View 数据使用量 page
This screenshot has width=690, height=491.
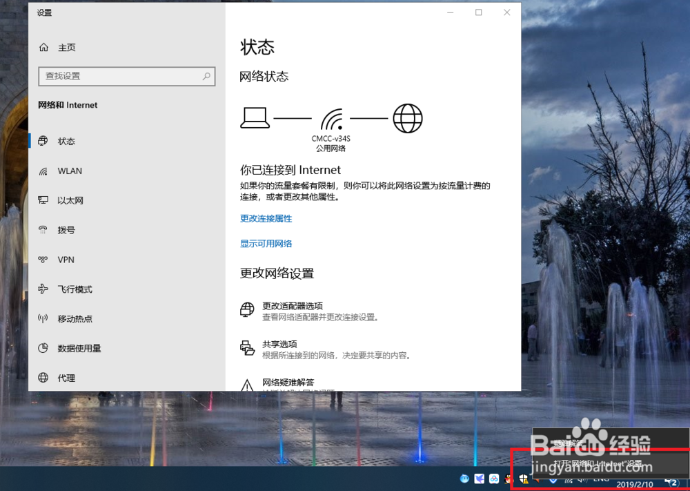tap(127, 348)
